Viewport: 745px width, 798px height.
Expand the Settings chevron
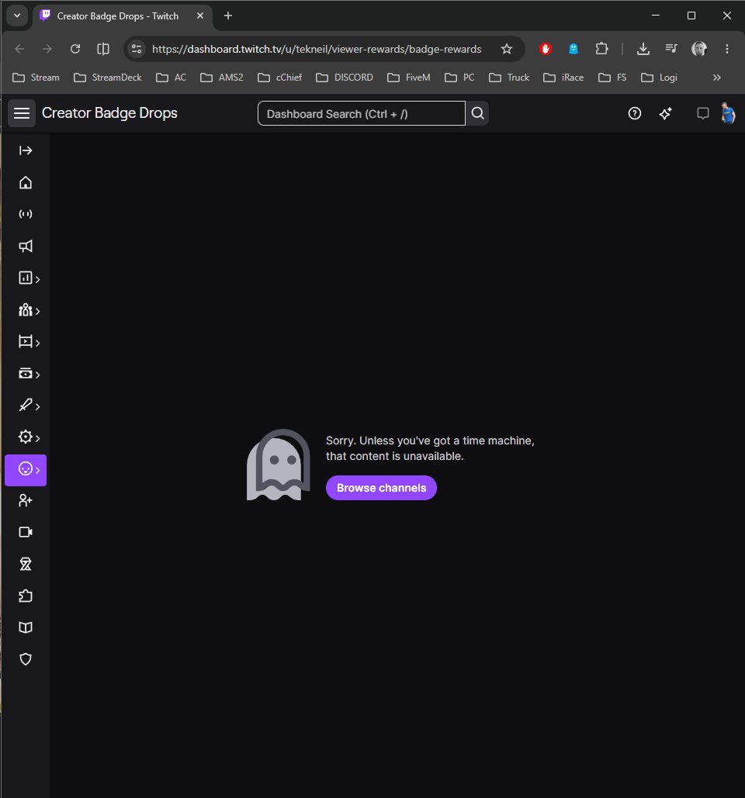38,437
